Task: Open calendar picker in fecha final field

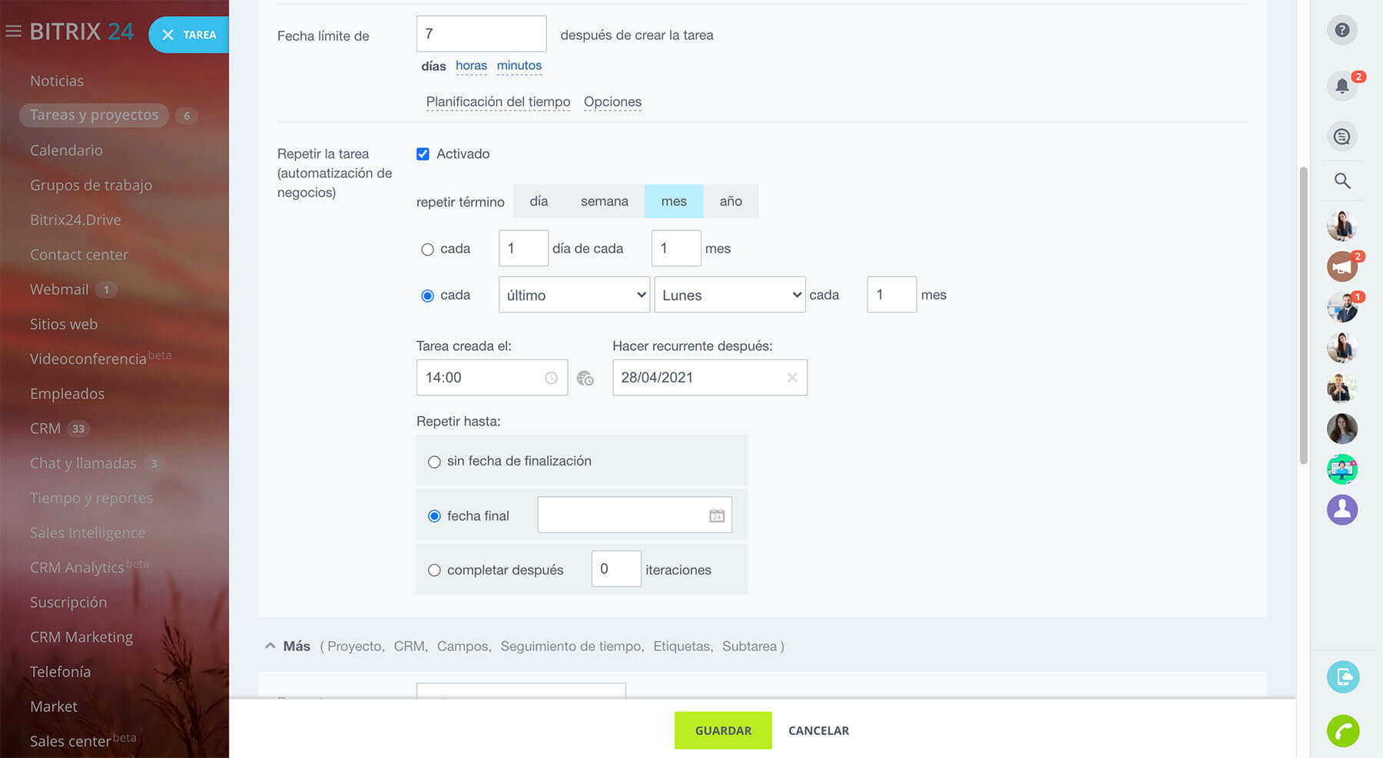Action: pos(716,515)
